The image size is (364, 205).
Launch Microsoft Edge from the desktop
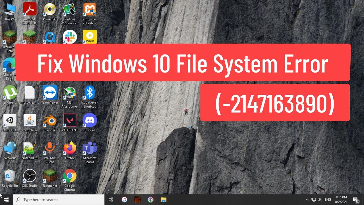pyautogui.click(x=10, y=69)
